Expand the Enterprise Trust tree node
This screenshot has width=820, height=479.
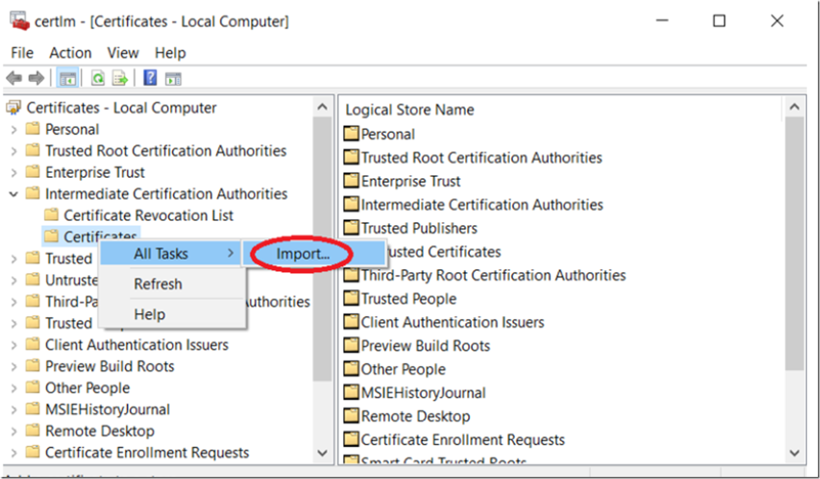tap(14, 173)
